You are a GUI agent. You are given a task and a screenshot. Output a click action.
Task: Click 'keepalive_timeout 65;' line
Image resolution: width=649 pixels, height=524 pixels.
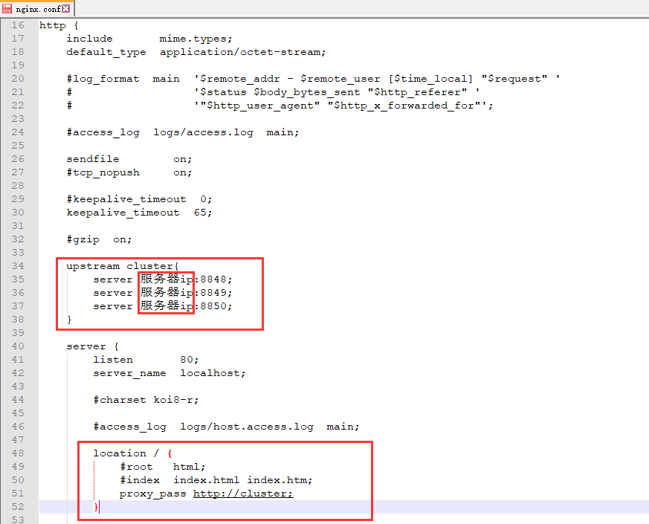(139, 213)
